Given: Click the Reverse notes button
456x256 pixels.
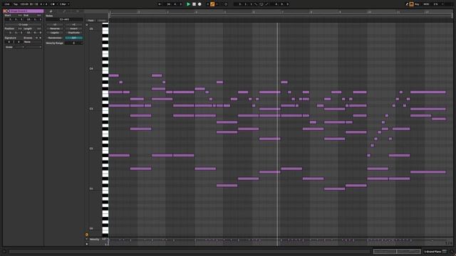Looking at the screenshot, I should (55, 28).
